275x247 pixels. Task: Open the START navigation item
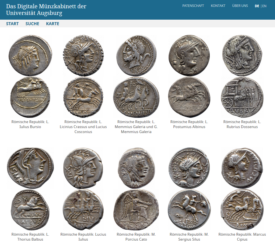pos(12,24)
